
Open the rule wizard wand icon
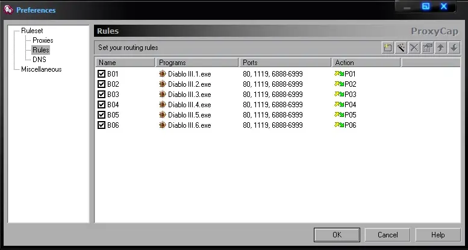[x=401, y=48]
